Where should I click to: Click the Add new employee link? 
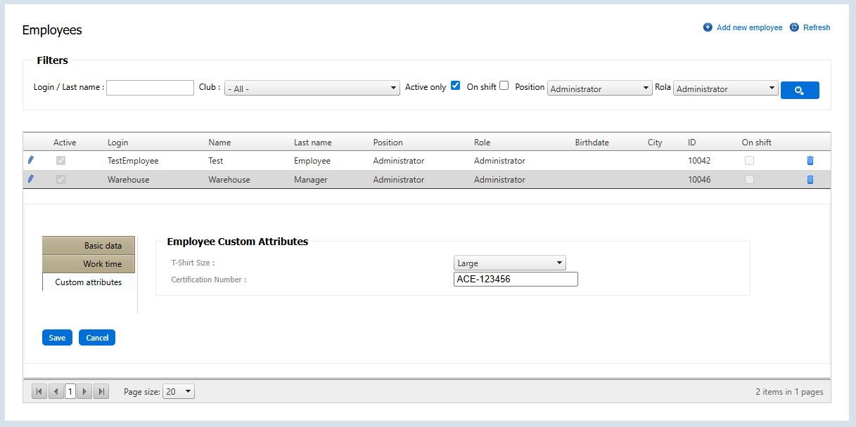[x=748, y=27]
